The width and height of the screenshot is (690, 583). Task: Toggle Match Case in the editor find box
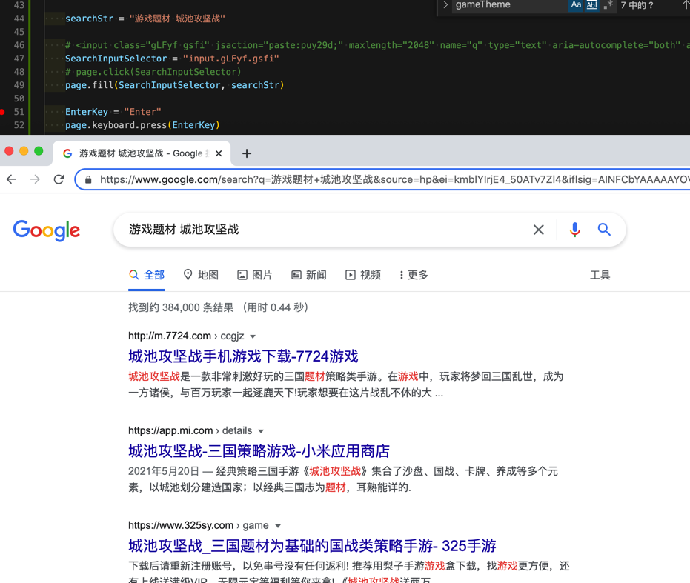click(x=576, y=5)
